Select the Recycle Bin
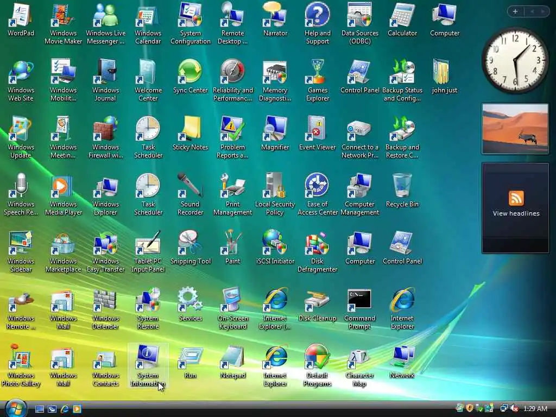Screen dimensions: 556x417 coord(402,191)
